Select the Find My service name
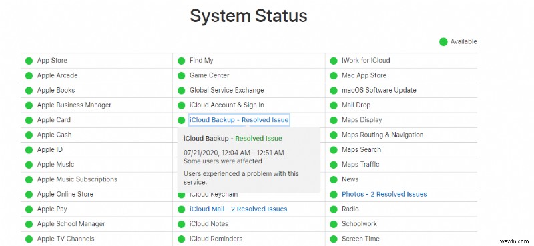This screenshot has width=534, height=246. 202,60
